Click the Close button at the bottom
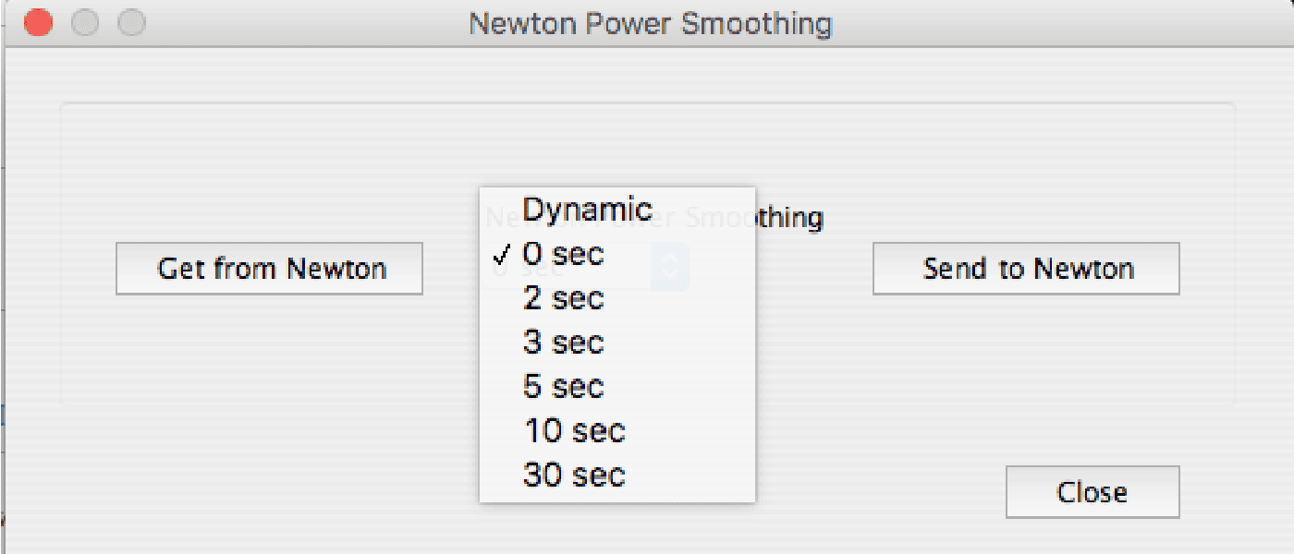1294x554 pixels. pos(1092,492)
